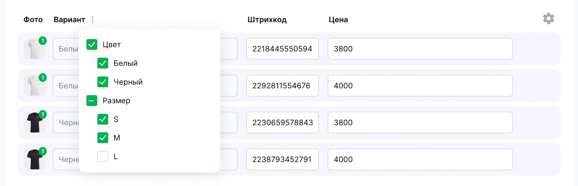Click the Штрихкод column header
578x186 pixels.
click(267, 20)
